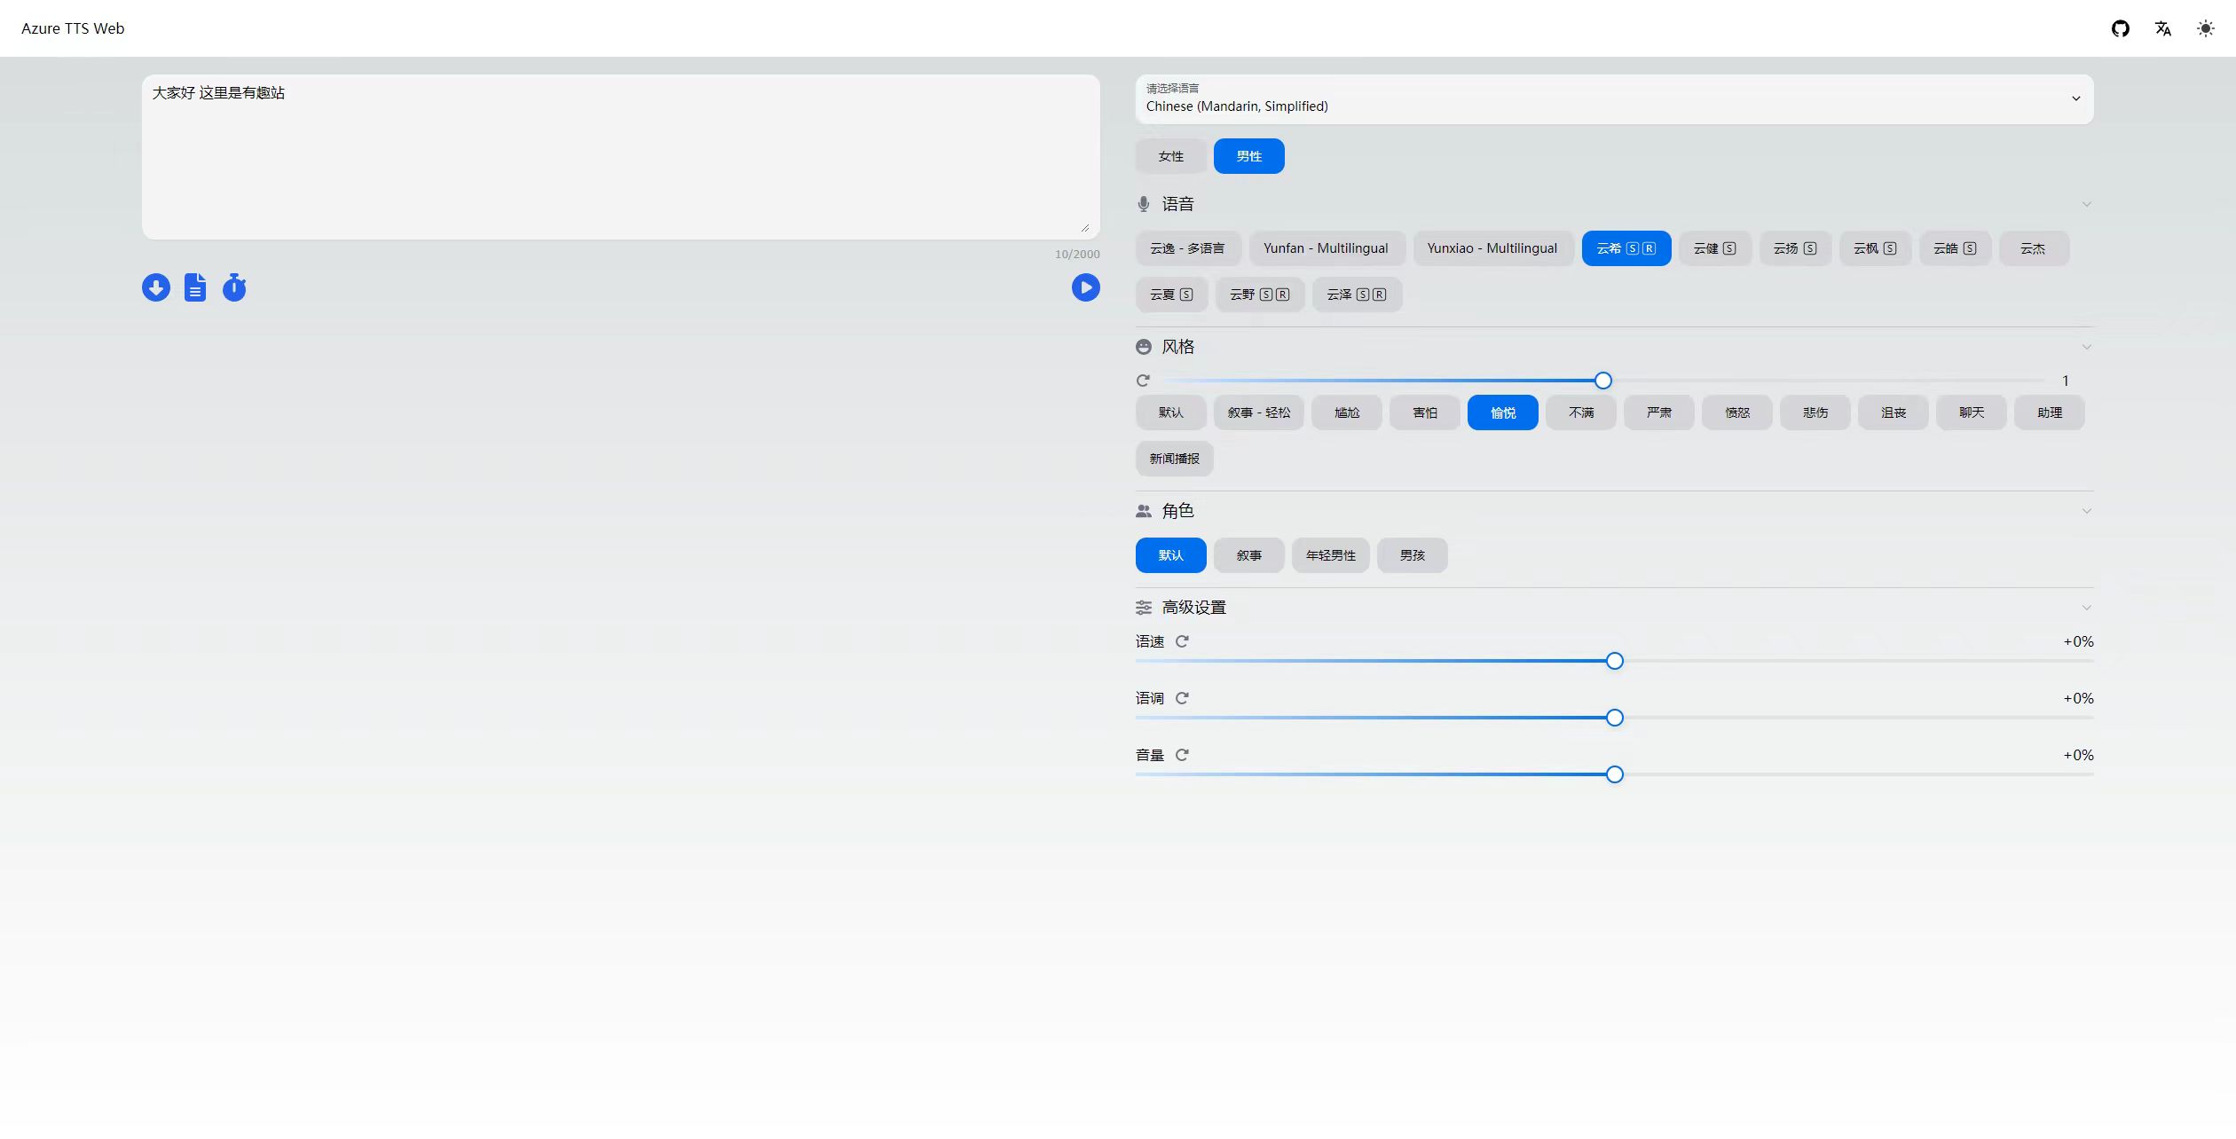
Task: Select the 愉悦 style
Action: [1503, 412]
